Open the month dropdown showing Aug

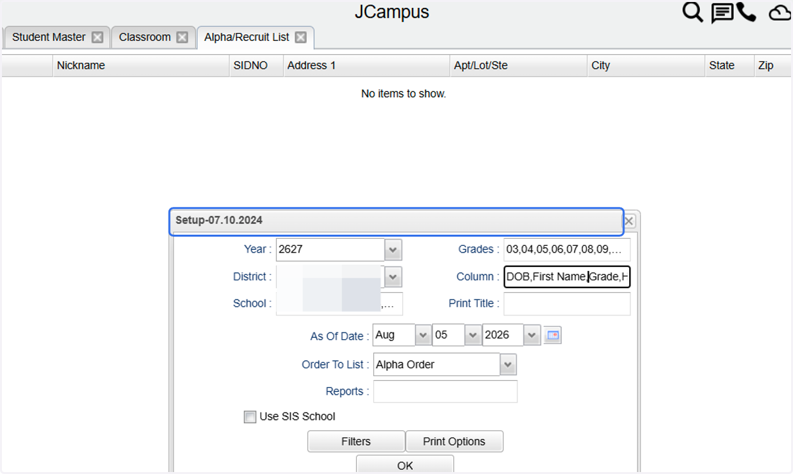423,335
